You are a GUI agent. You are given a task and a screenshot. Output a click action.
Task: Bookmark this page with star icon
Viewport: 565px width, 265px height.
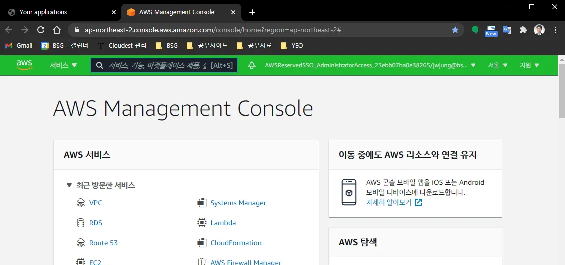click(x=455, y=30)
